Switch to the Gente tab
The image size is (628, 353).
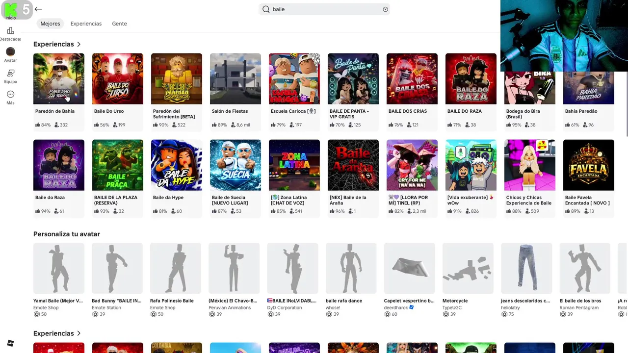coord(119,24)
